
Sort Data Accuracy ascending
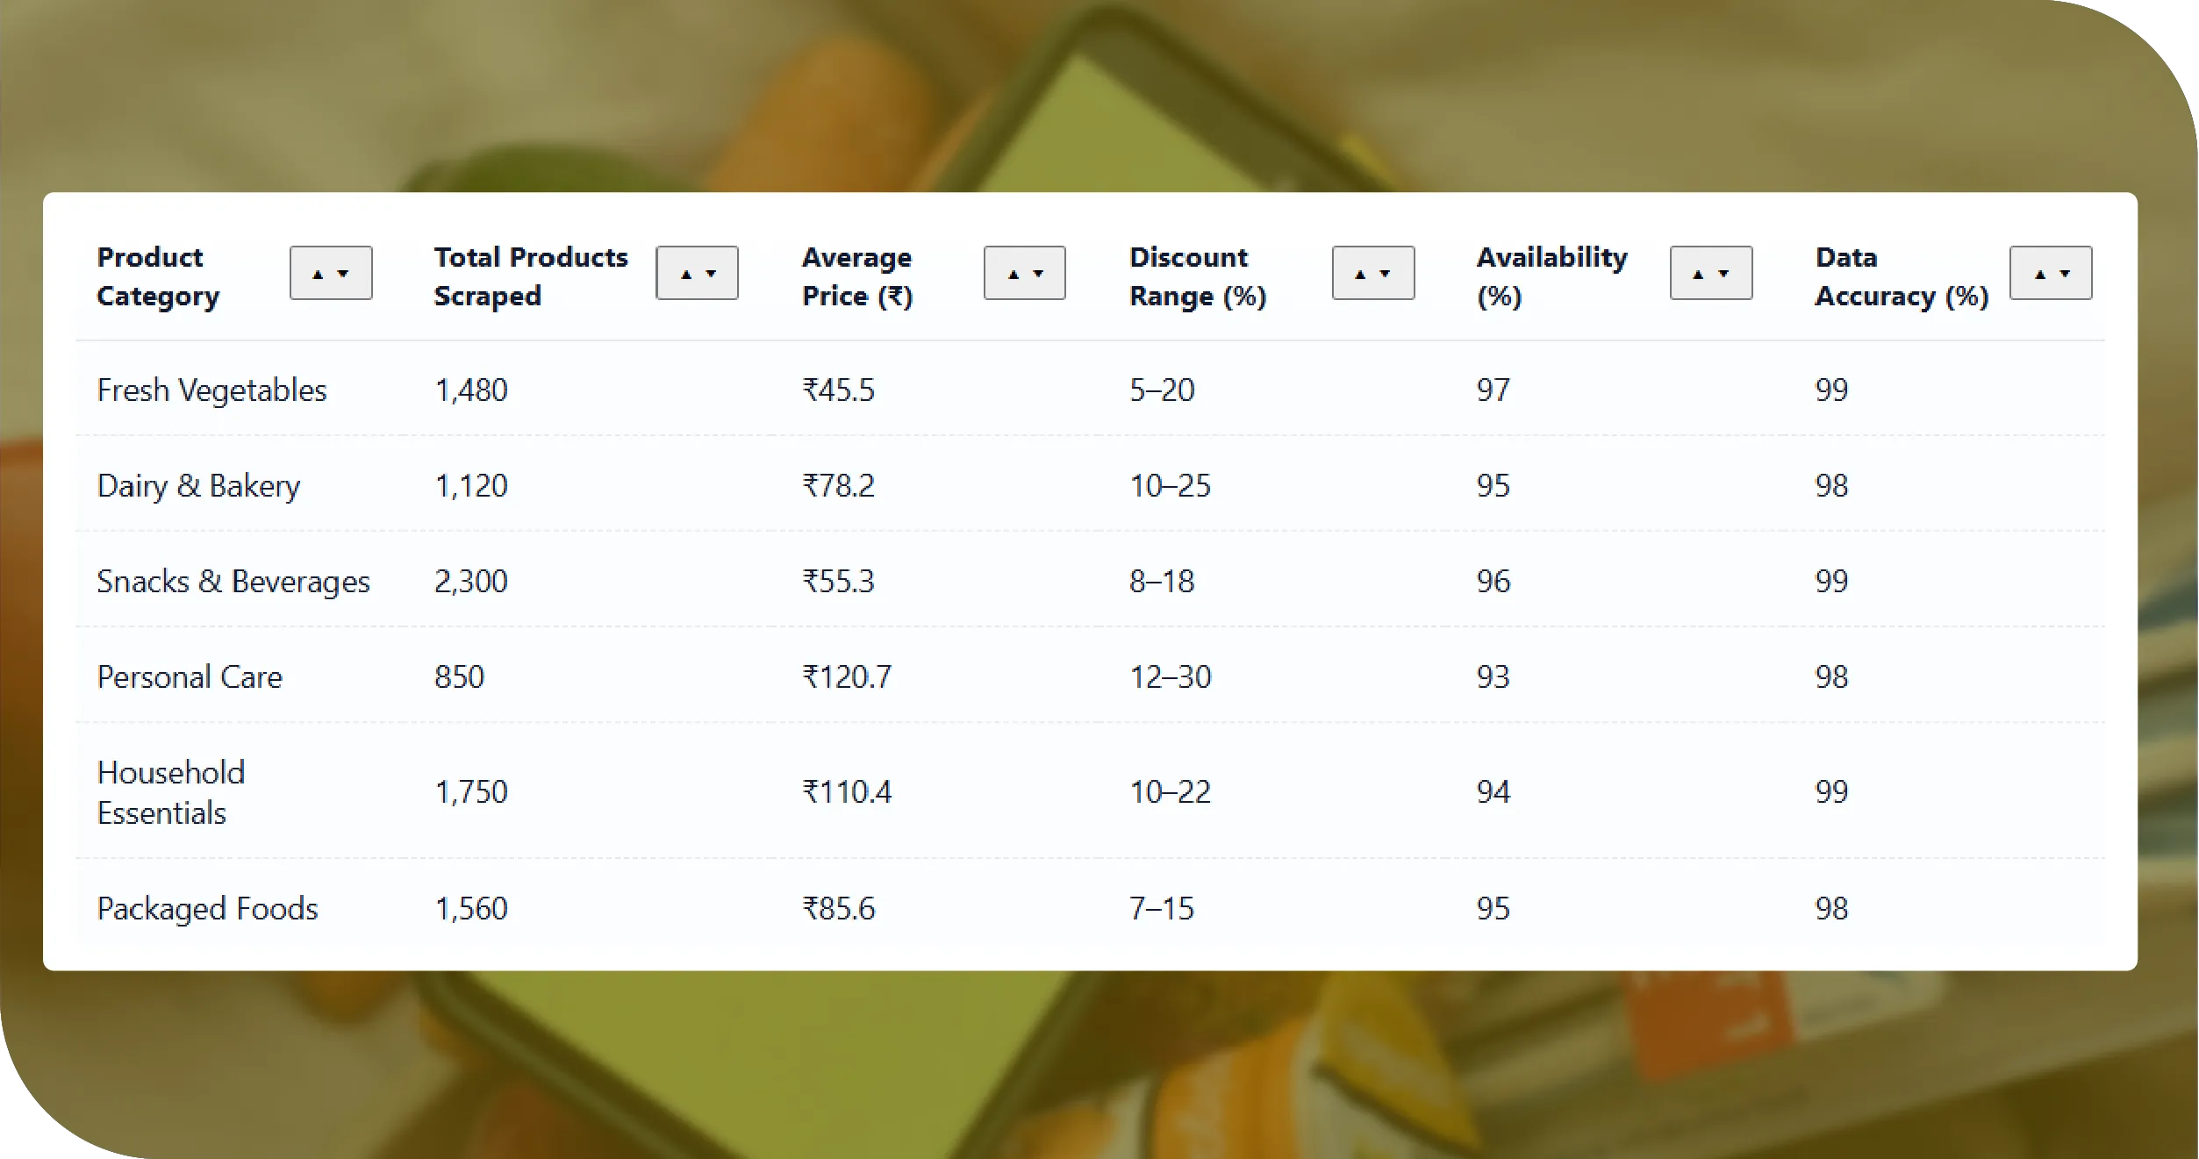pyautogui.click(x=2040, y=272)
